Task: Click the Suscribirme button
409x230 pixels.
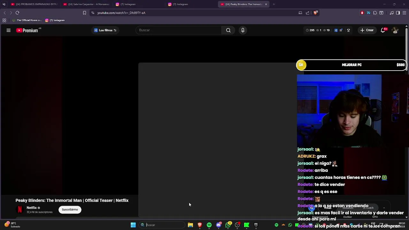Action: point(70,210)
